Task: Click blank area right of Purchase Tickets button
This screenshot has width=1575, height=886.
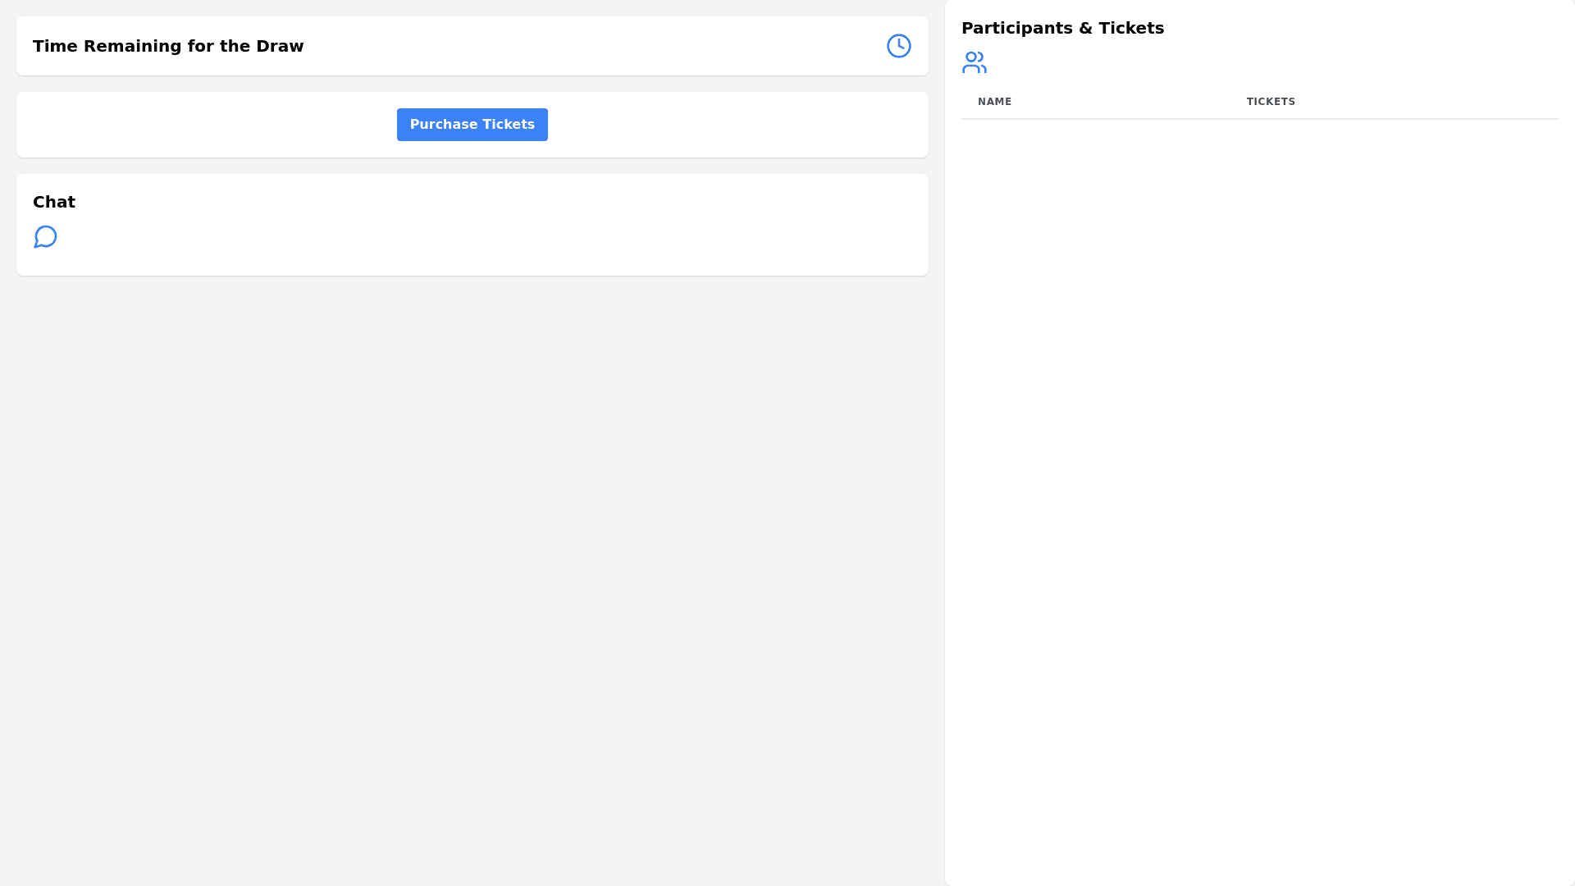Action: click(738, 125)
